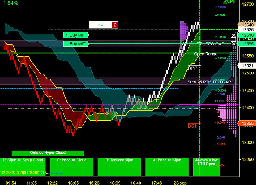
Task: Click the B: Tenkan>Kijun signal panel
Action: [x=119, y=167]
